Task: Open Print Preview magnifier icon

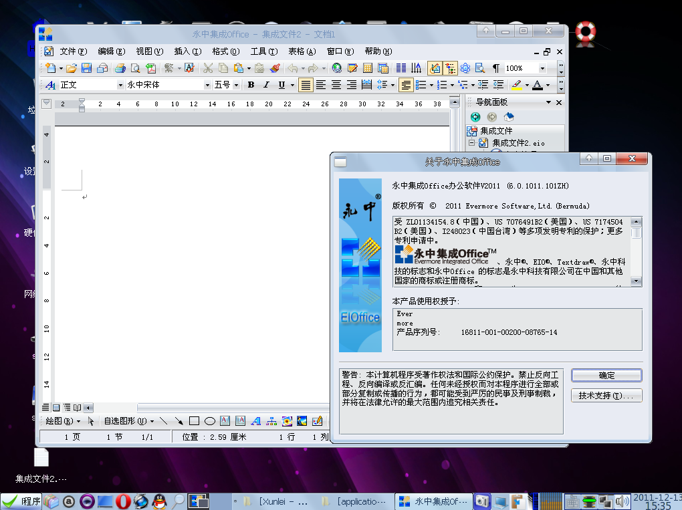Action: point(136,68)
